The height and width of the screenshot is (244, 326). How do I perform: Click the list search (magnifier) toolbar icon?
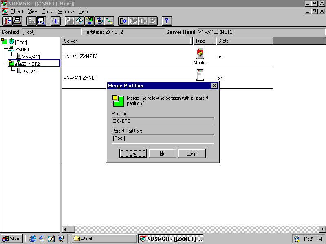pyautogui.click(x=42, y=21)
